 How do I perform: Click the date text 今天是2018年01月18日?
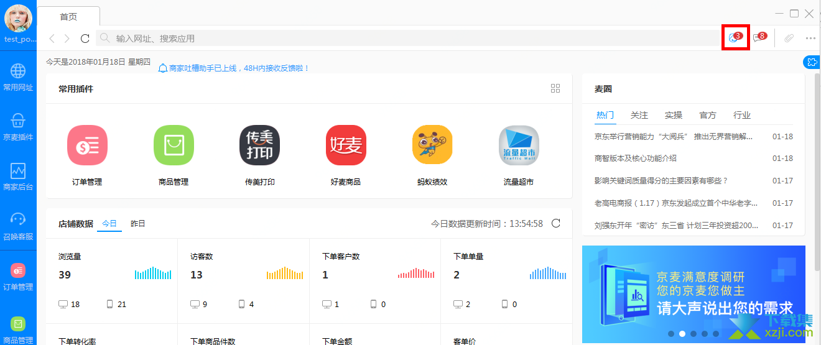tap(98, 62)
